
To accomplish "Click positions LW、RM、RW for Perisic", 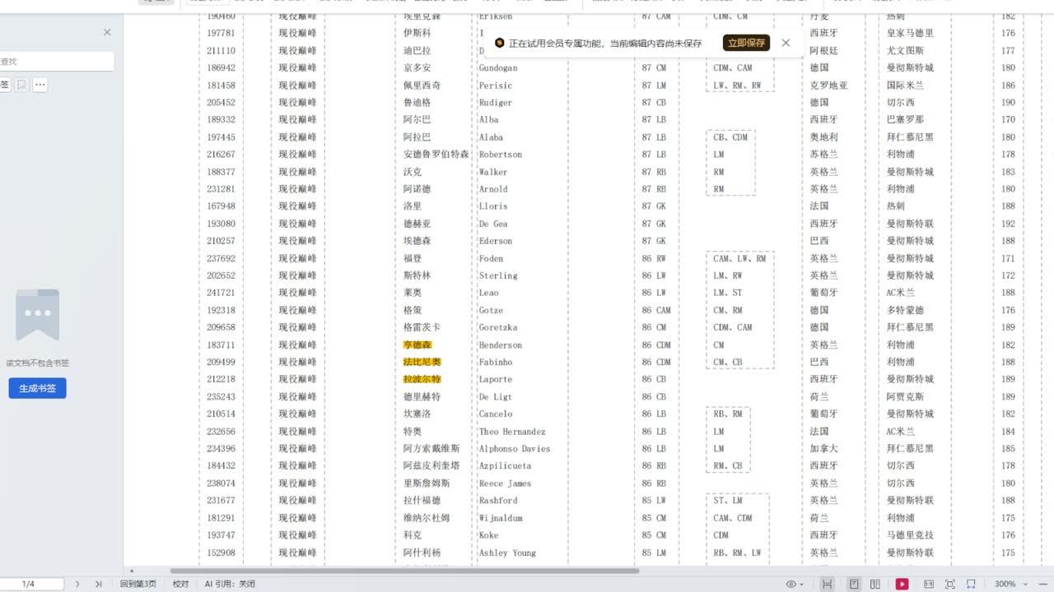I will [x=737, y=86].
